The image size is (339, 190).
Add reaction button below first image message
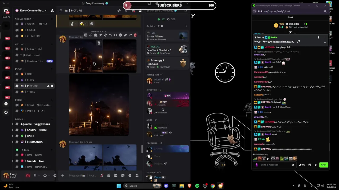[92, 24]
